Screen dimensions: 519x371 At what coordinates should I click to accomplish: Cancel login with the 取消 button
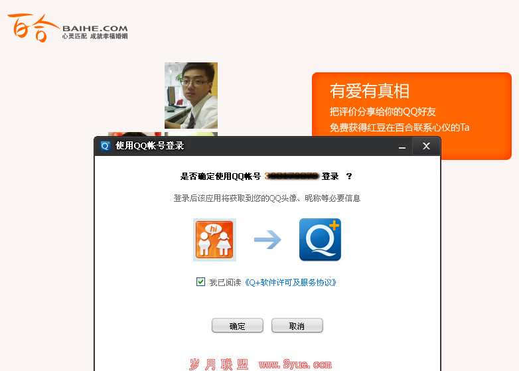pos(297,326)
